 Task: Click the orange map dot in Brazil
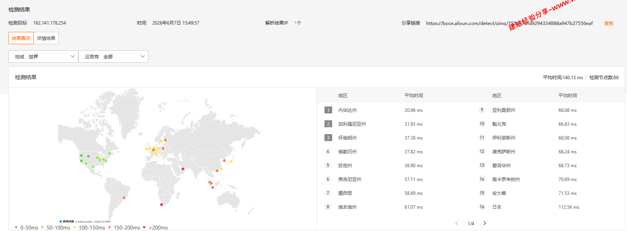[124, 198]
